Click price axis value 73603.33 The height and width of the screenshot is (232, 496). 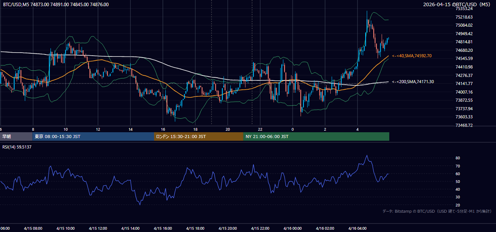point(464,117)
